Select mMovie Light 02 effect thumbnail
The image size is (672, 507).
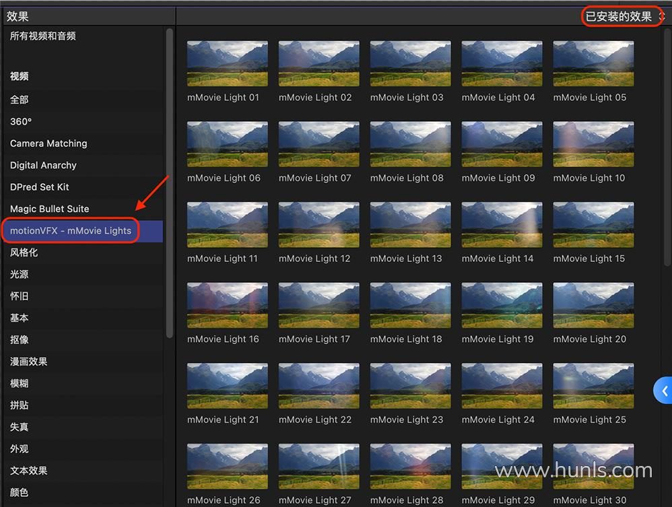pyautogui.click(x=319, y=63)
